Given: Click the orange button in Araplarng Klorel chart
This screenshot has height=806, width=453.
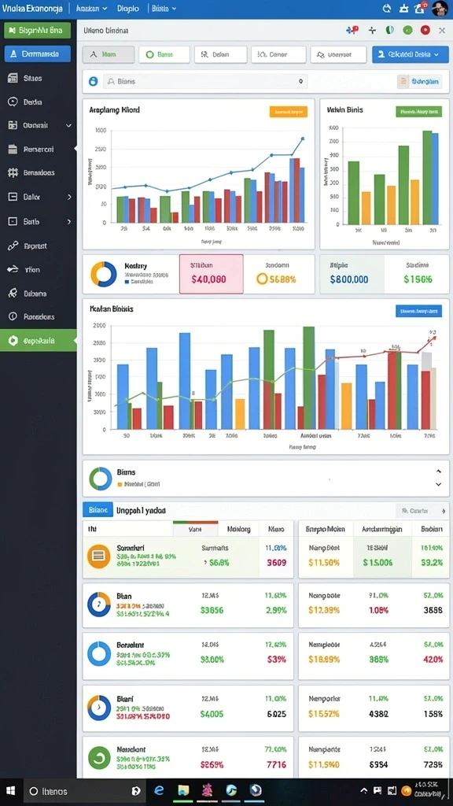Looking at the screenshot, I should coord(288,112).
